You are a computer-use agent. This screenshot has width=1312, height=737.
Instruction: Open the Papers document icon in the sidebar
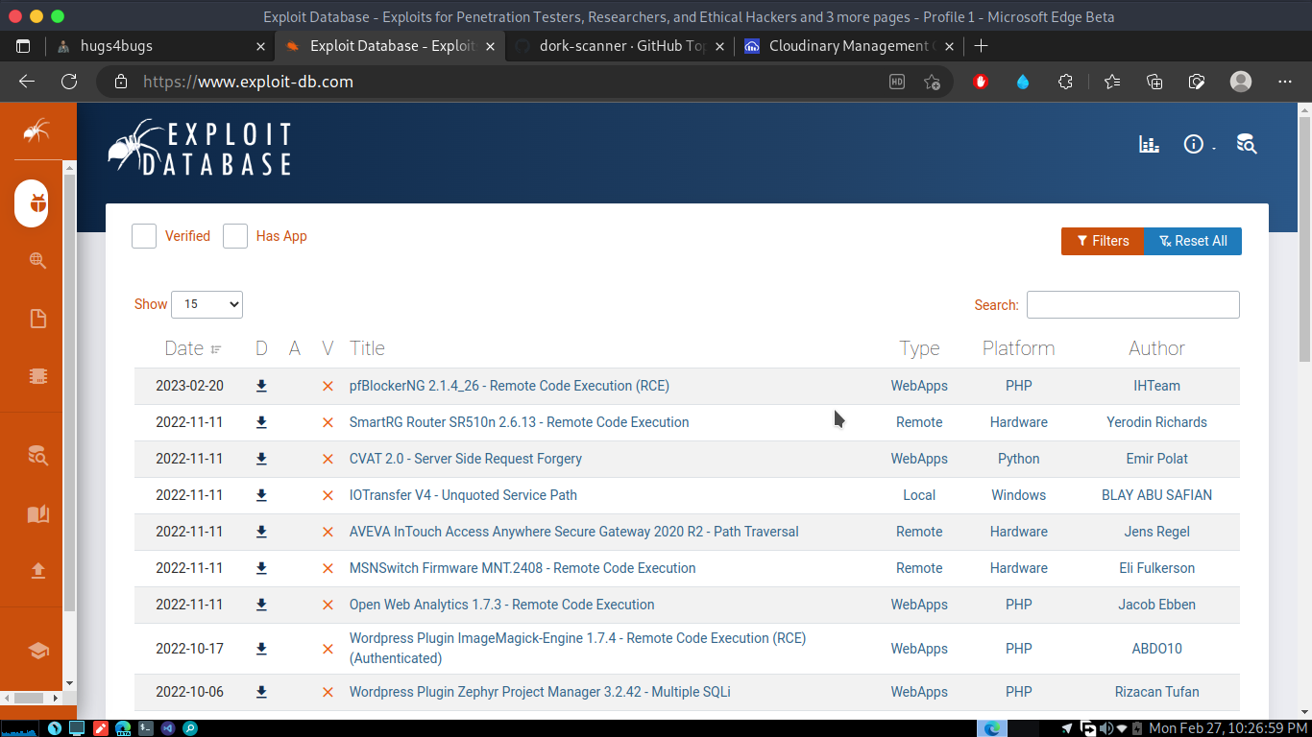pos(37,319)
